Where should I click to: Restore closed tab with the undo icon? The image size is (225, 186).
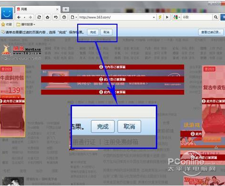(x=56, y=17)
